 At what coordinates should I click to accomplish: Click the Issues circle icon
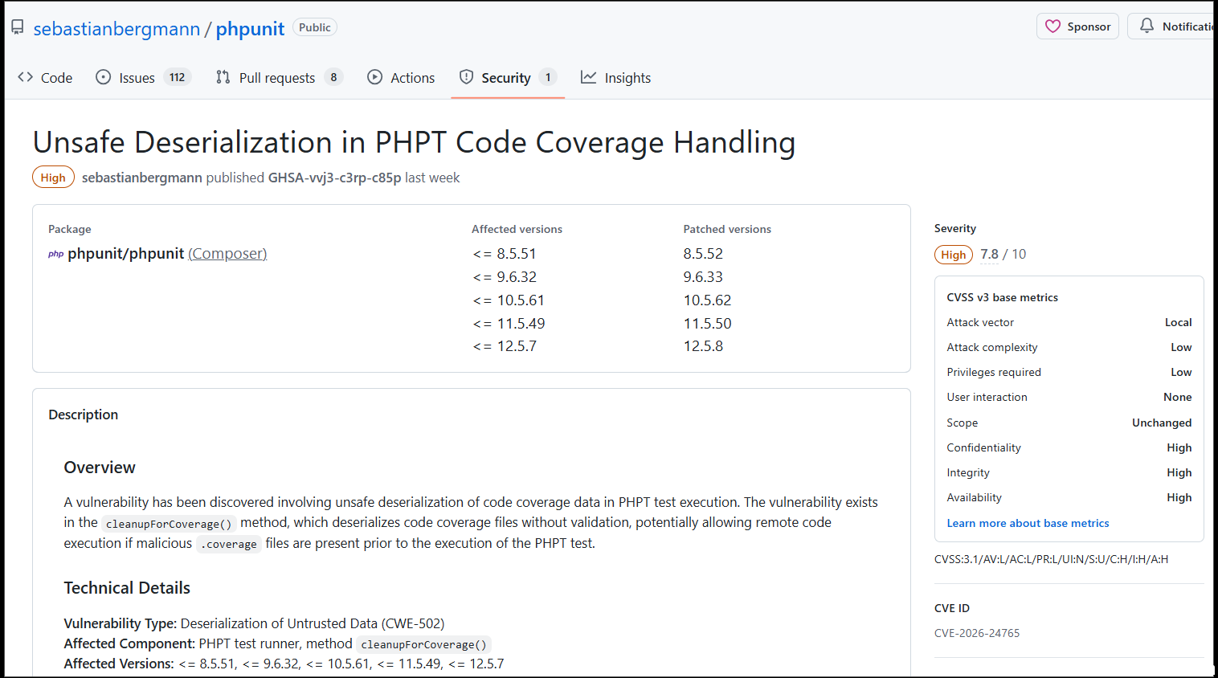point(103,77)
